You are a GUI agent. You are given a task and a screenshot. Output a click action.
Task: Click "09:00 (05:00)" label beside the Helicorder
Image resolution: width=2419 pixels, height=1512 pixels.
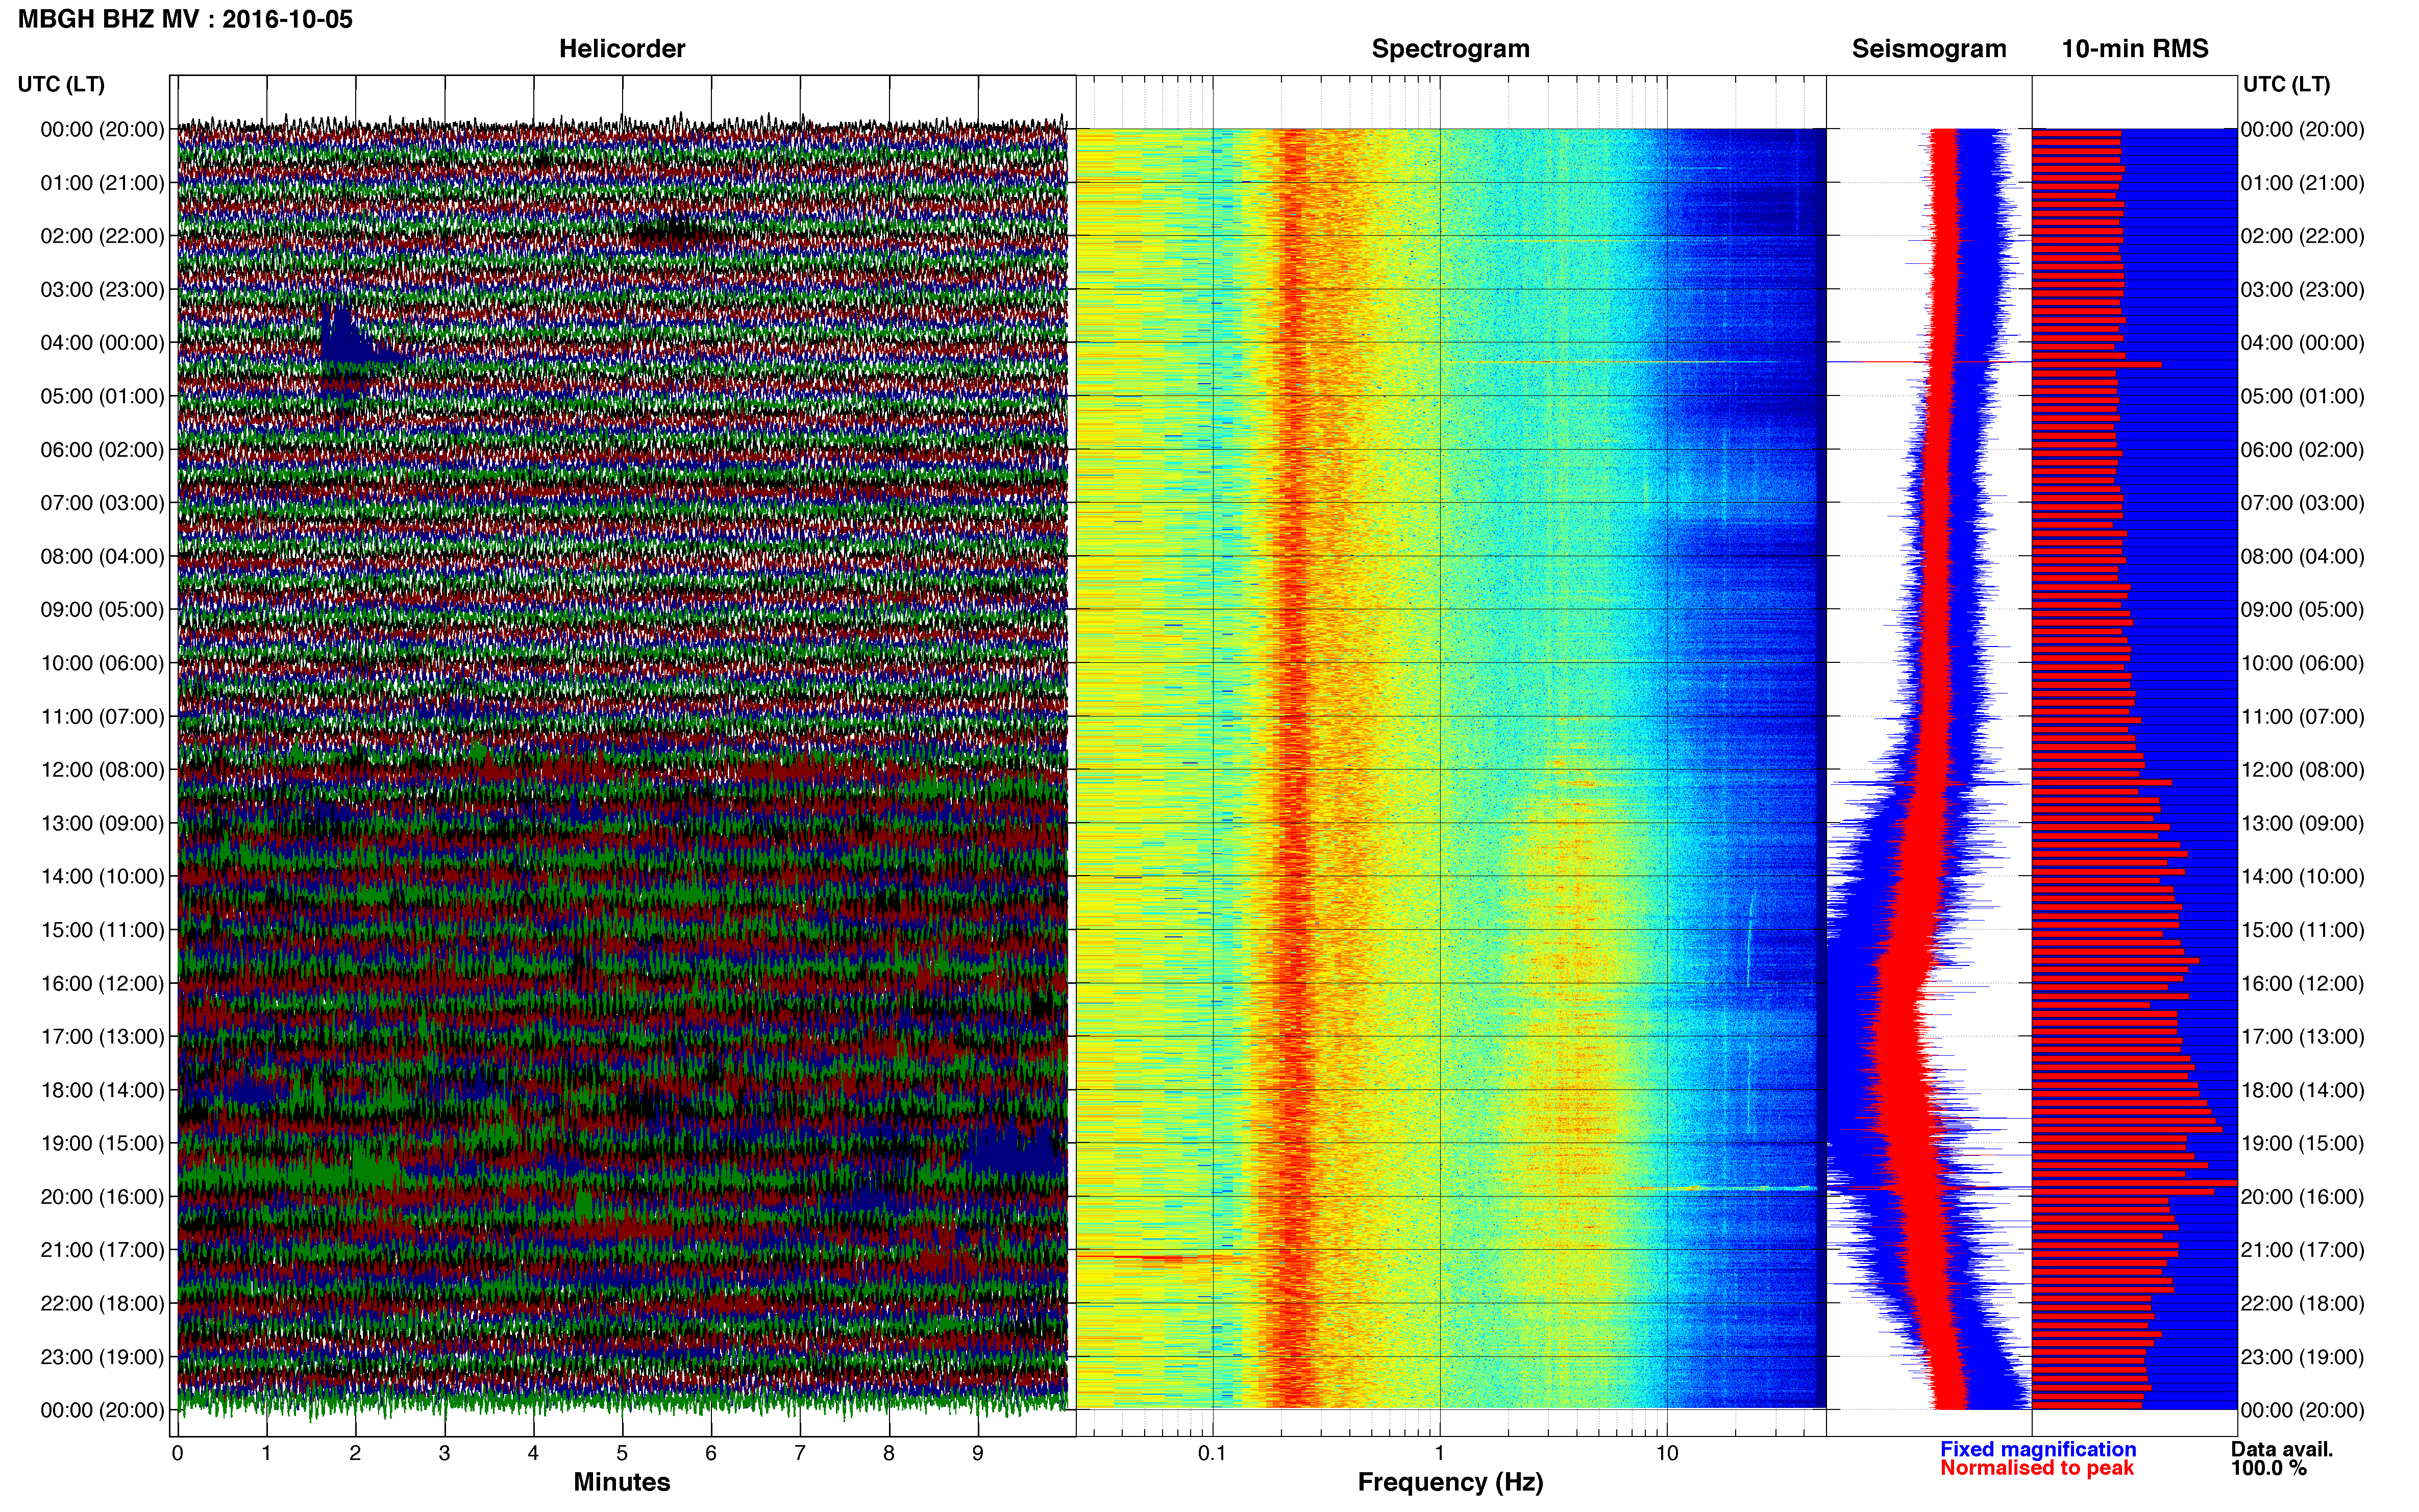click(x=102, y=610)
